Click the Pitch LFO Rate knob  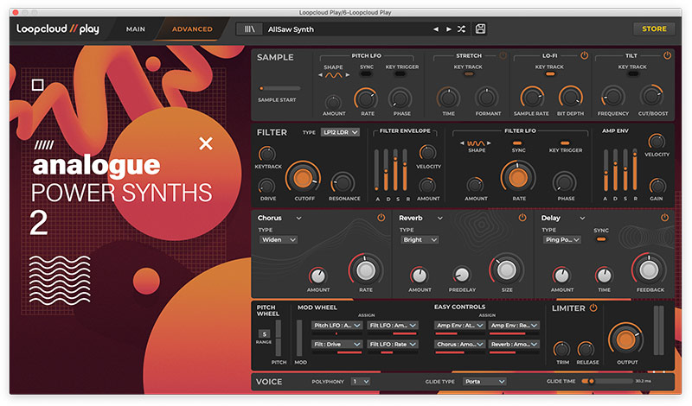tap(366, 98)
